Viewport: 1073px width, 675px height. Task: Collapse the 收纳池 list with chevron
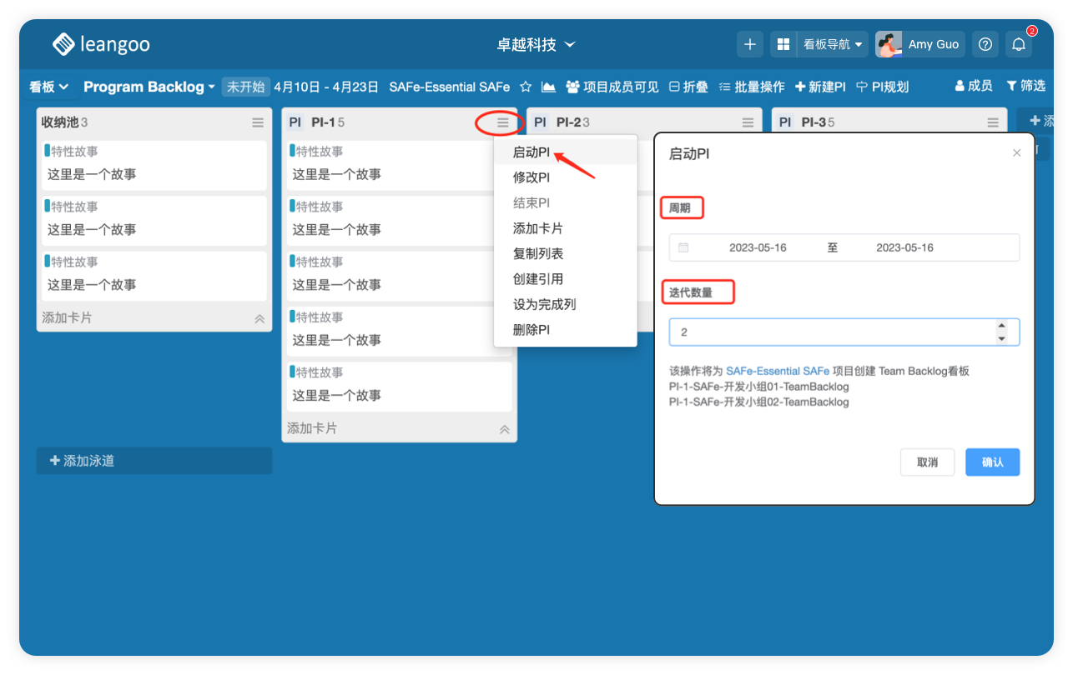click(x=259, y=318)
